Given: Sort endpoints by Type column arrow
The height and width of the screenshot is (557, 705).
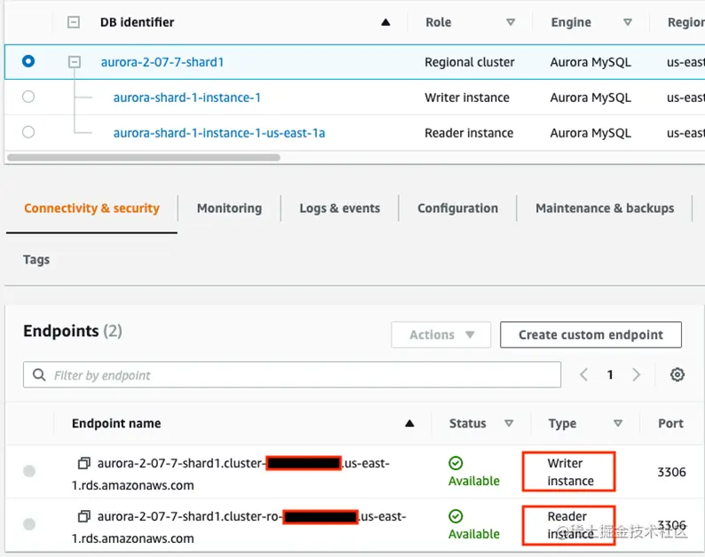Looking at the screenshot, I should [618, 423].
